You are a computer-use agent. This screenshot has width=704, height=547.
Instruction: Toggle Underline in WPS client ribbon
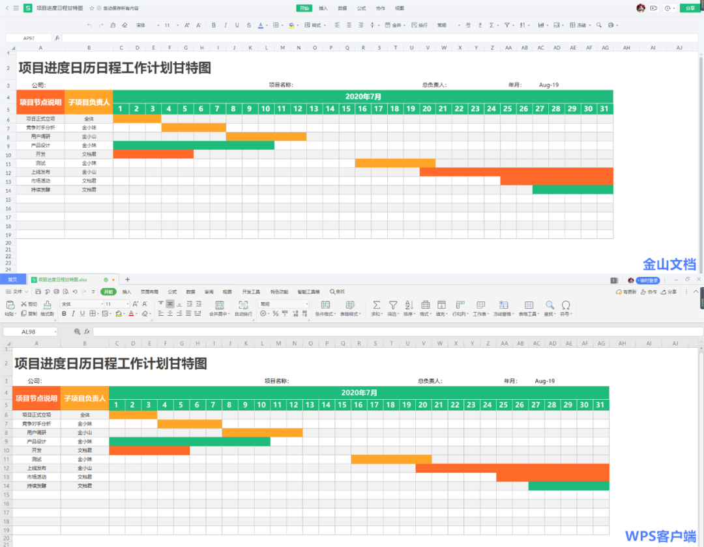pos(82,314)
